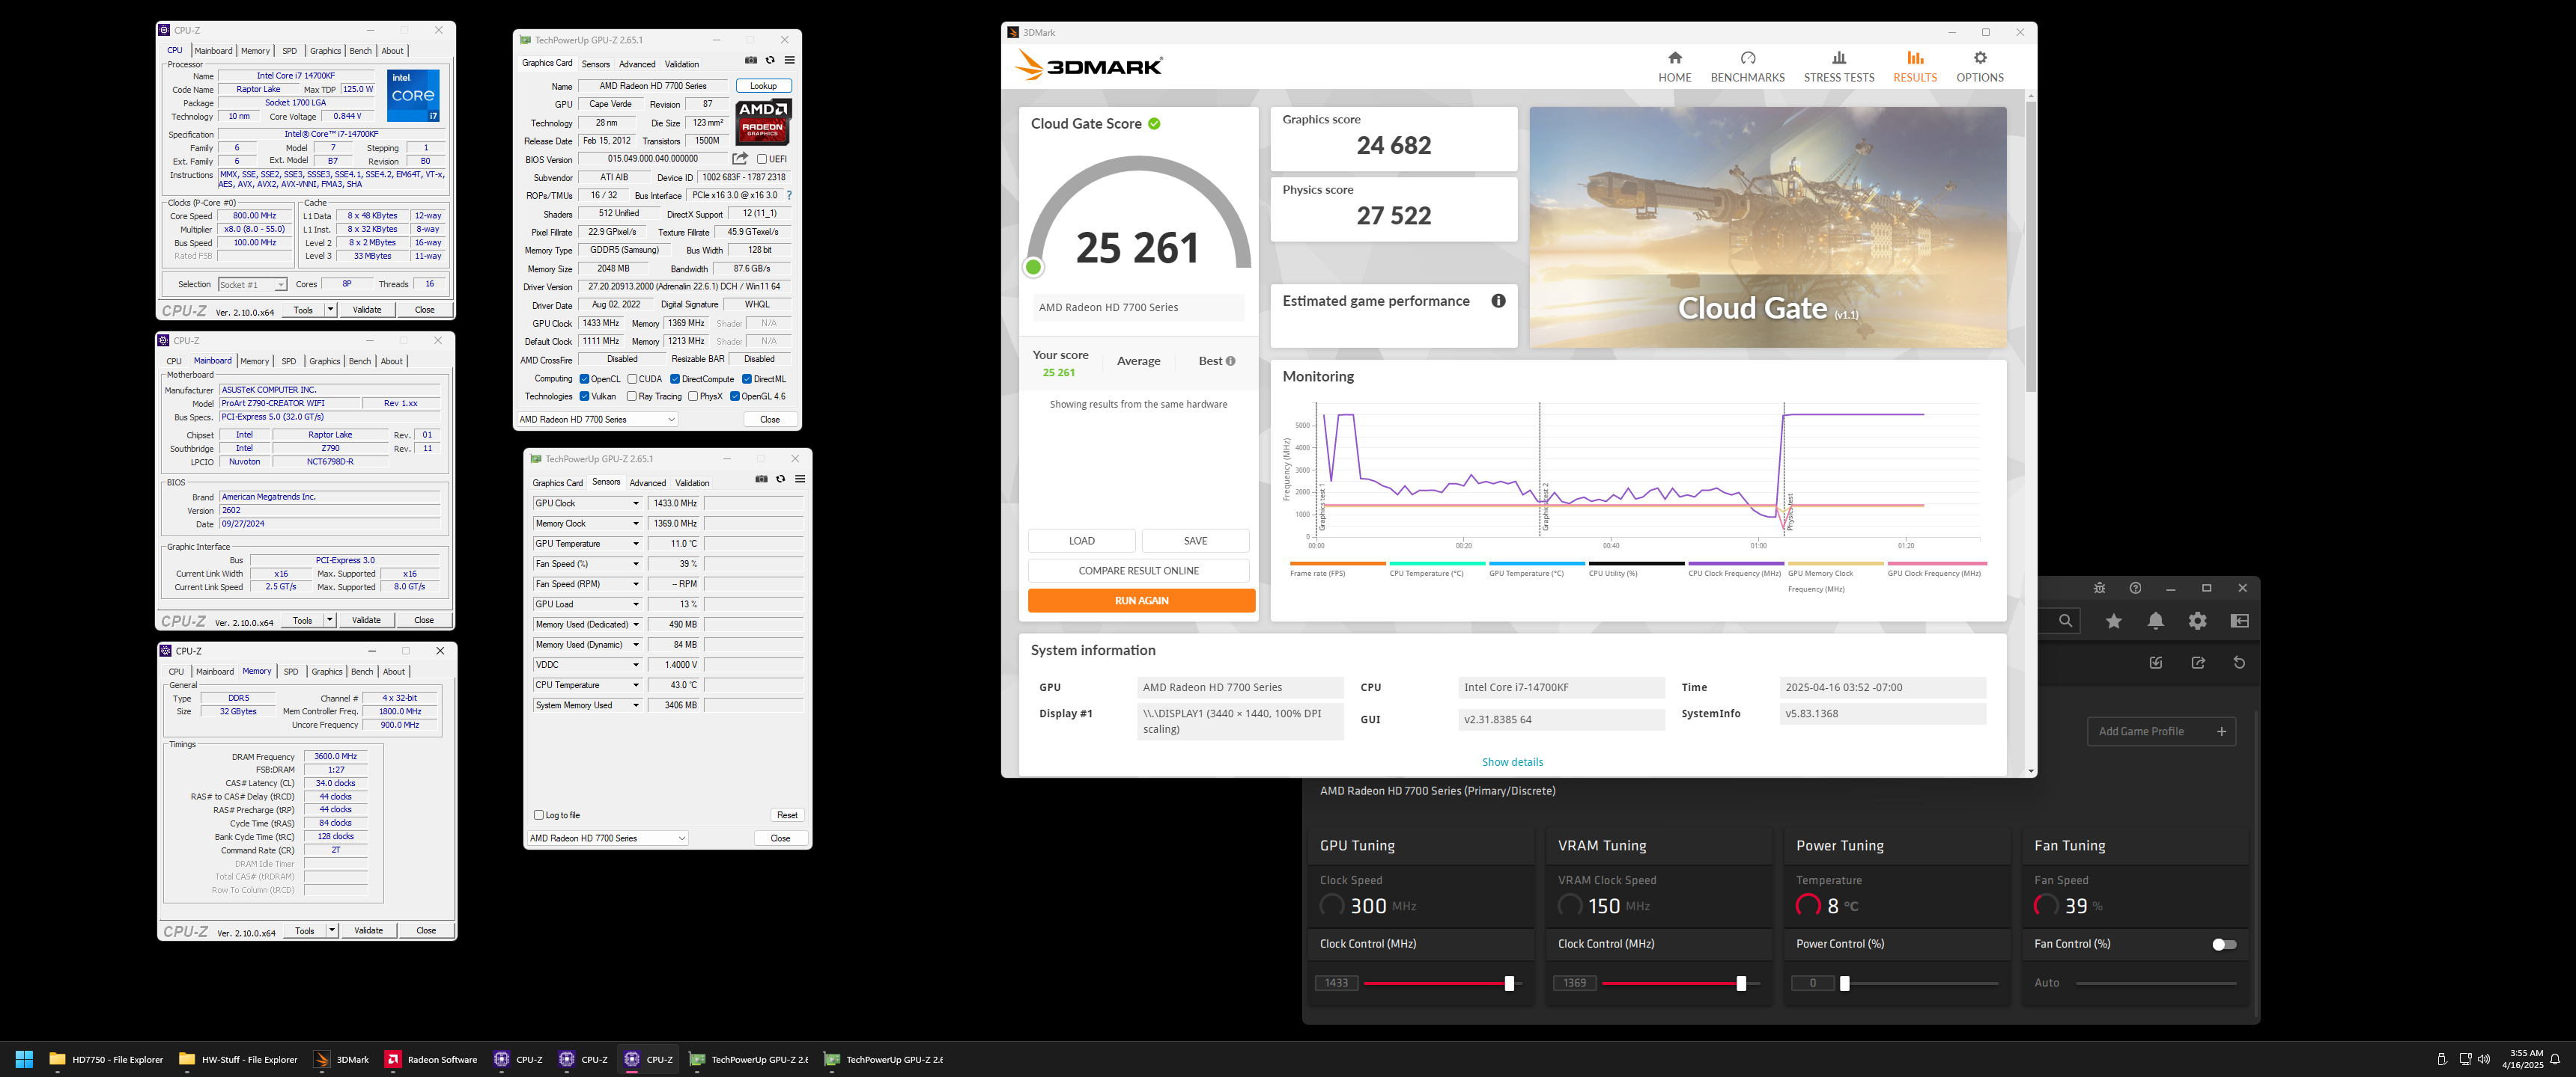The width and height of the screenshot is (2576, 1077).
Task: Click Validate button in CPU-Z Mainboard window
Action: (x=366, y=619)
